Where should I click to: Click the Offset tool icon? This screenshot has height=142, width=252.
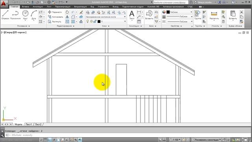point(81,21)
